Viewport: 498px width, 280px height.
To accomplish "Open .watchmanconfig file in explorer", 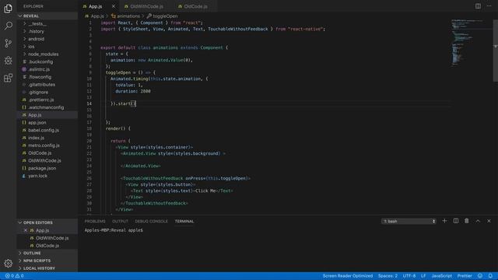I will (x=47, y=107).
